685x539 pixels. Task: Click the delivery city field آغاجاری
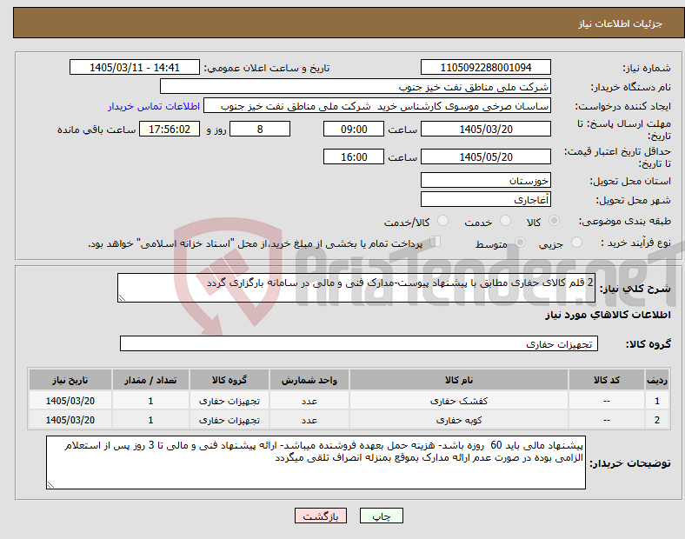[x=485, y=199]
